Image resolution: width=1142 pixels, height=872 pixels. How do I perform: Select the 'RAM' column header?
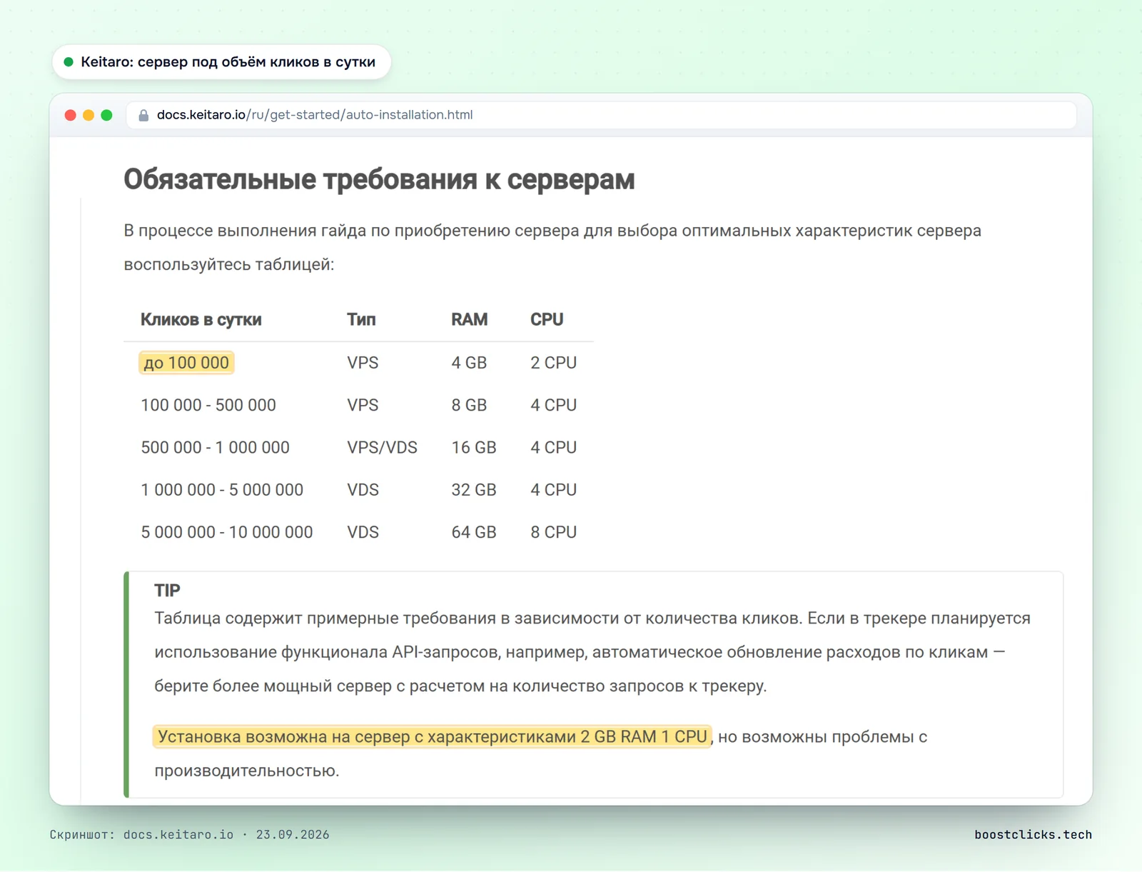click(469, 319)
